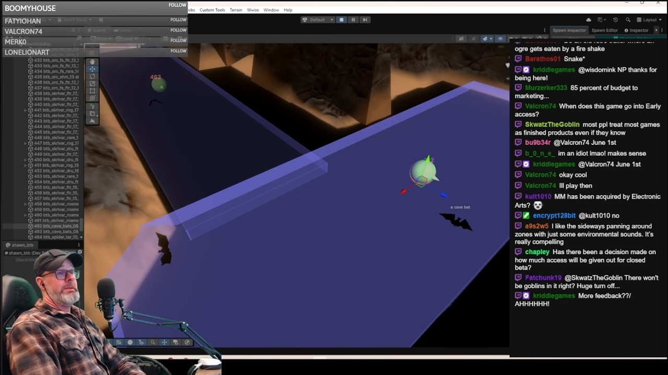Select the Scale tool
Screen dimensions: 668x375
92,83
